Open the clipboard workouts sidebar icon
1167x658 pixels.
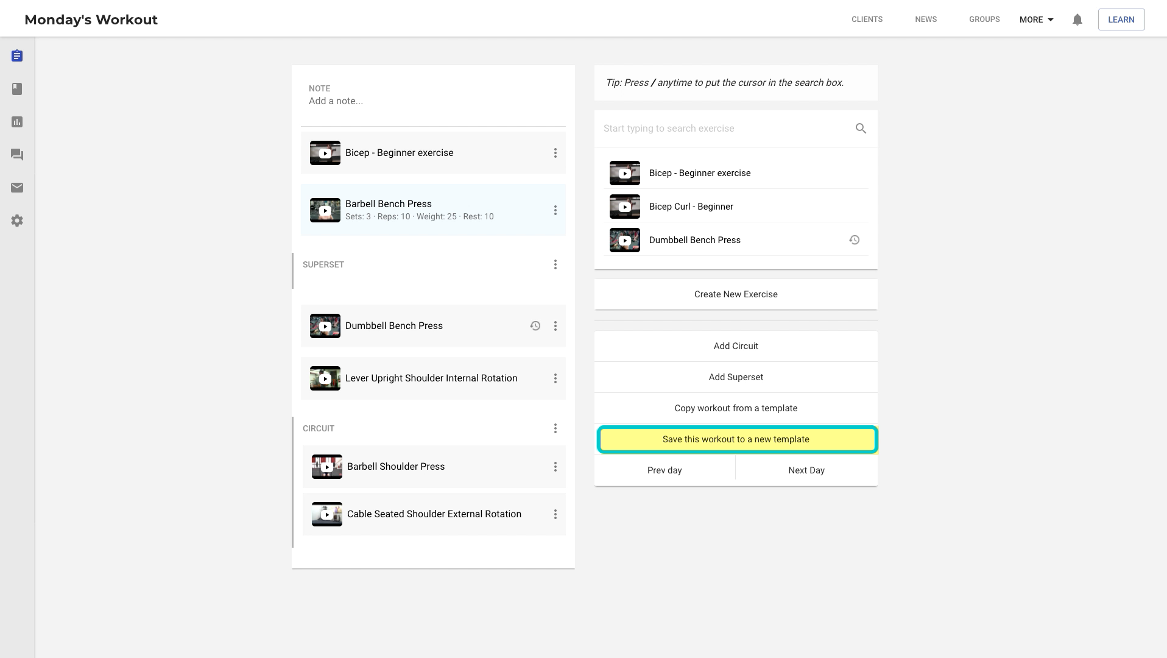point(17,56)
